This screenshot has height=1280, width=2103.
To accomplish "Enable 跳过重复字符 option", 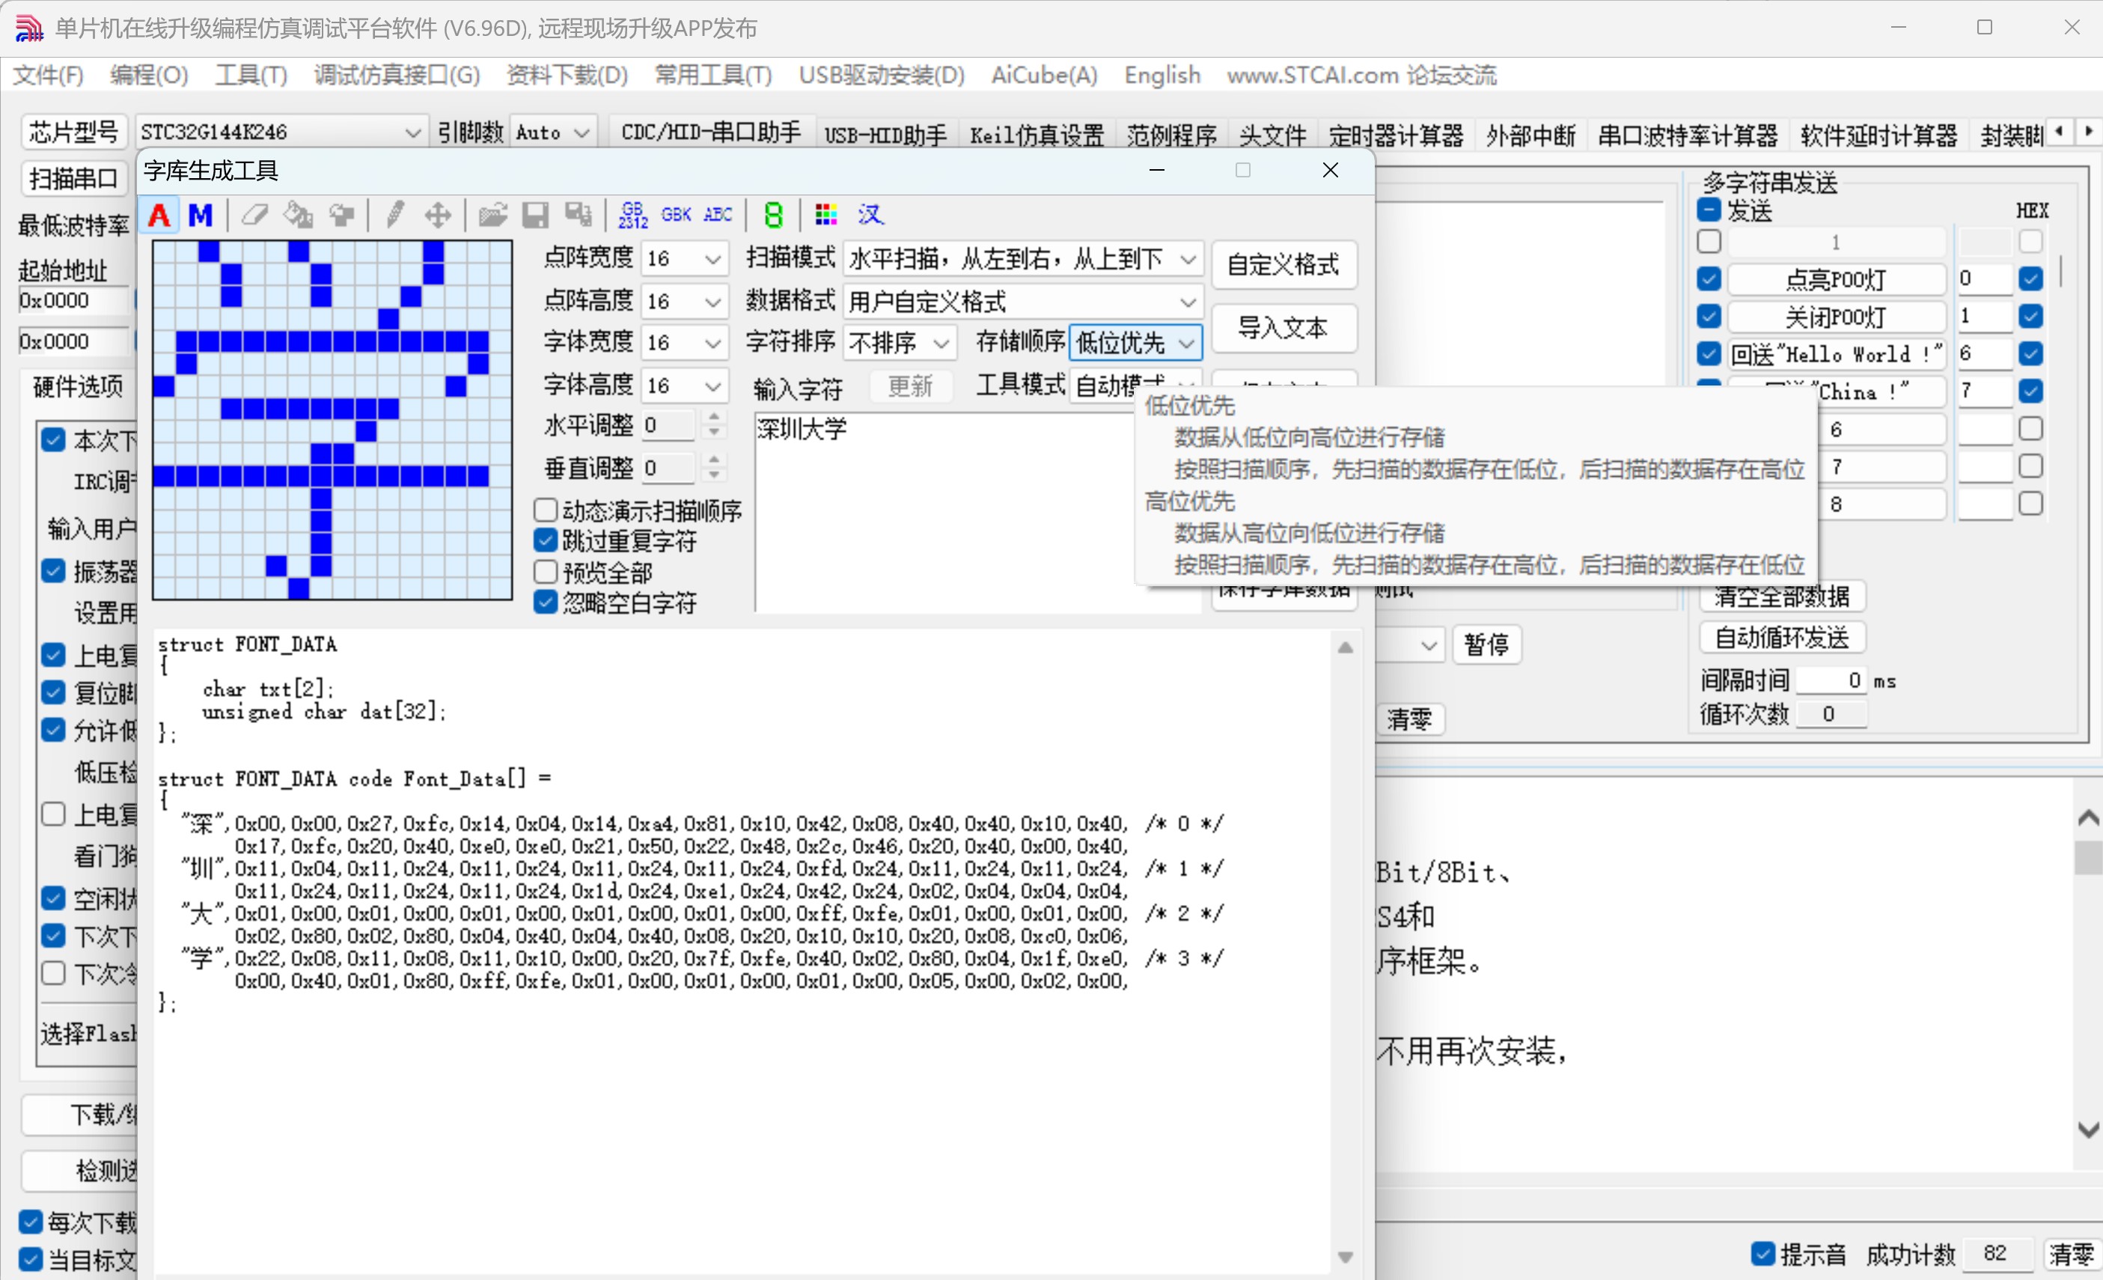I will (x=545, y=540).
